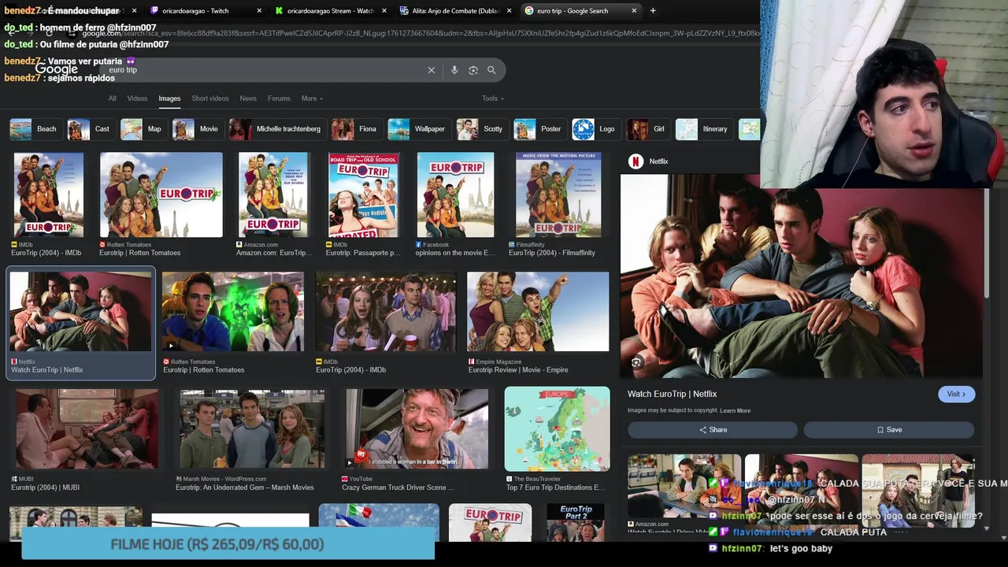1008x567 pixels.
Task: Open the Learn More copyright link
Action: pos(735,411)
